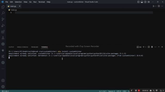Switch to the PROBLEMS panel tab
This screenshot has width=165, height=92.
(35, 47)
